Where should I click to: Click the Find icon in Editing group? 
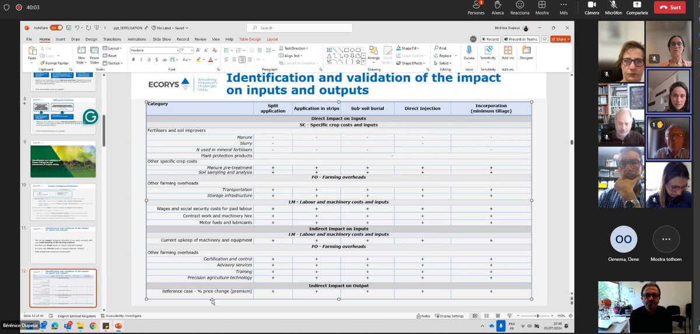tap(440, 48)
